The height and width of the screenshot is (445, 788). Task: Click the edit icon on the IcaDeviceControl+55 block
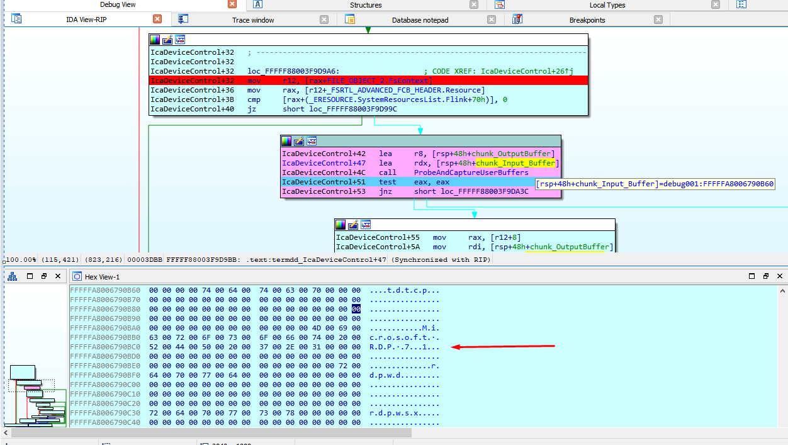353,225
